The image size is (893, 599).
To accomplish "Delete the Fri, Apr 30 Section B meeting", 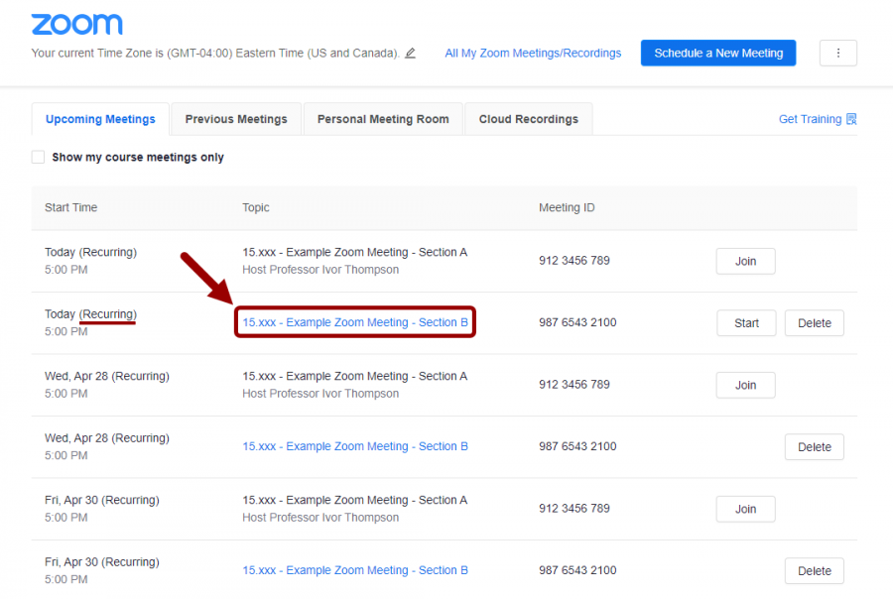I will click(x=814, y=570).
